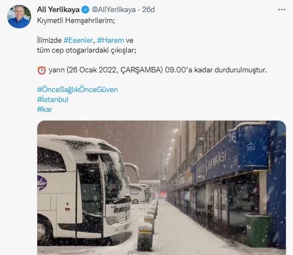Viewport: 293px width, 255px height.
Task: Click the number 36 platform sign
Action: point(232,138)
